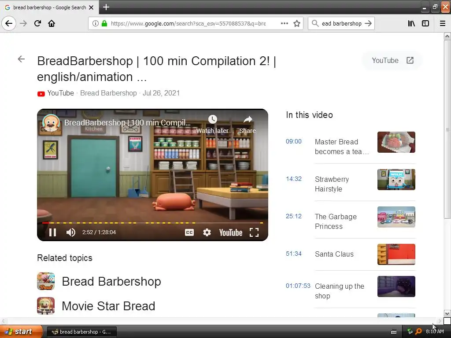This screenshot has height=338, width=451.
Task: Close the bread barbershop Google Search tab
Action: coord(91,7)
